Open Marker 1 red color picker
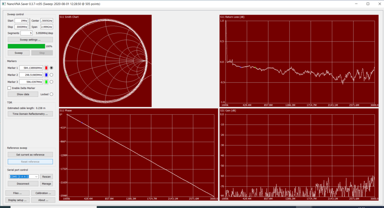The height and width of the screenshot is (208, 384). click(x=46, y=68)
